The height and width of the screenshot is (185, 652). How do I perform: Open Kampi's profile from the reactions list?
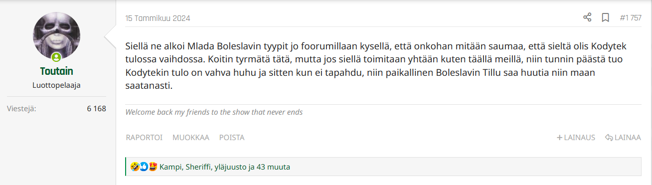tap(171, 167)
